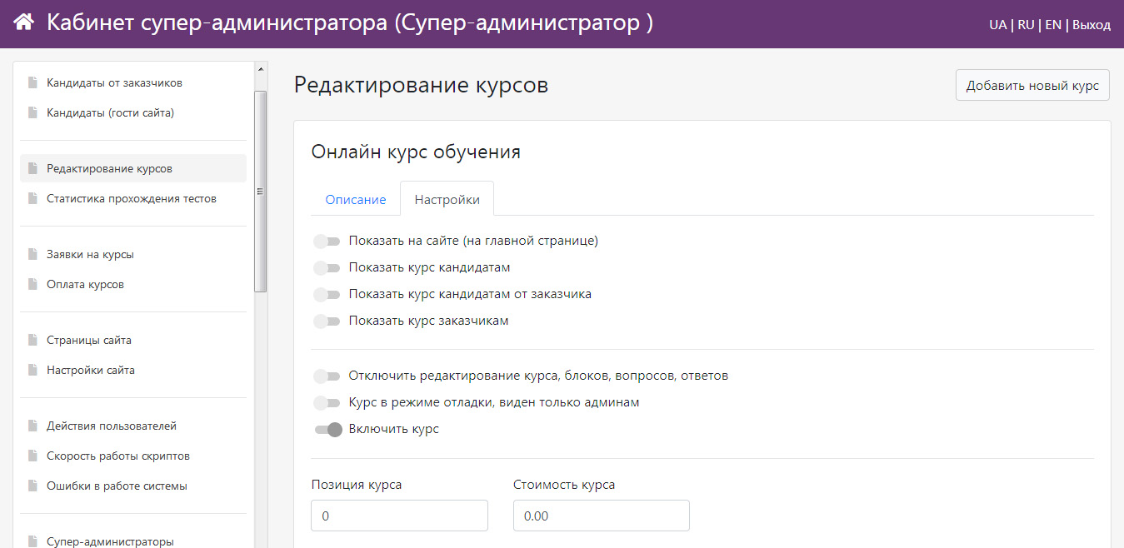1124x548 pixels.
Task: Click the file icon next to Заявки на курсы
Action: pyautogui.click(x=33, y=254)
